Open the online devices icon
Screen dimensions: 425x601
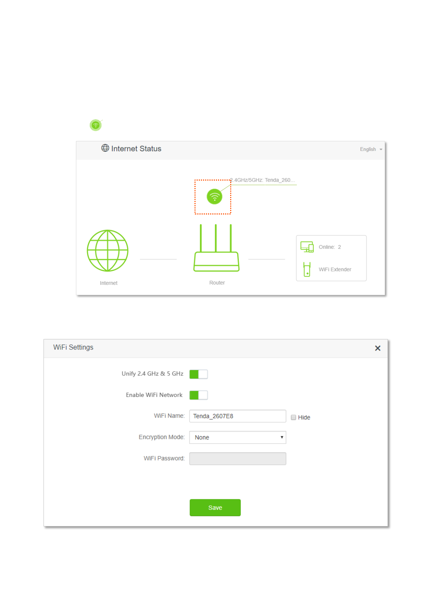pos(307,247)
